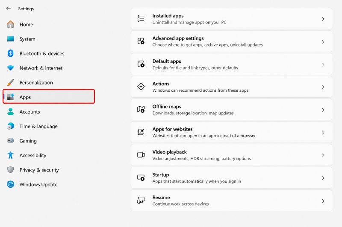Viewport: 342px width, 227px height.
Task: Open System settings category
Action: 27,39
